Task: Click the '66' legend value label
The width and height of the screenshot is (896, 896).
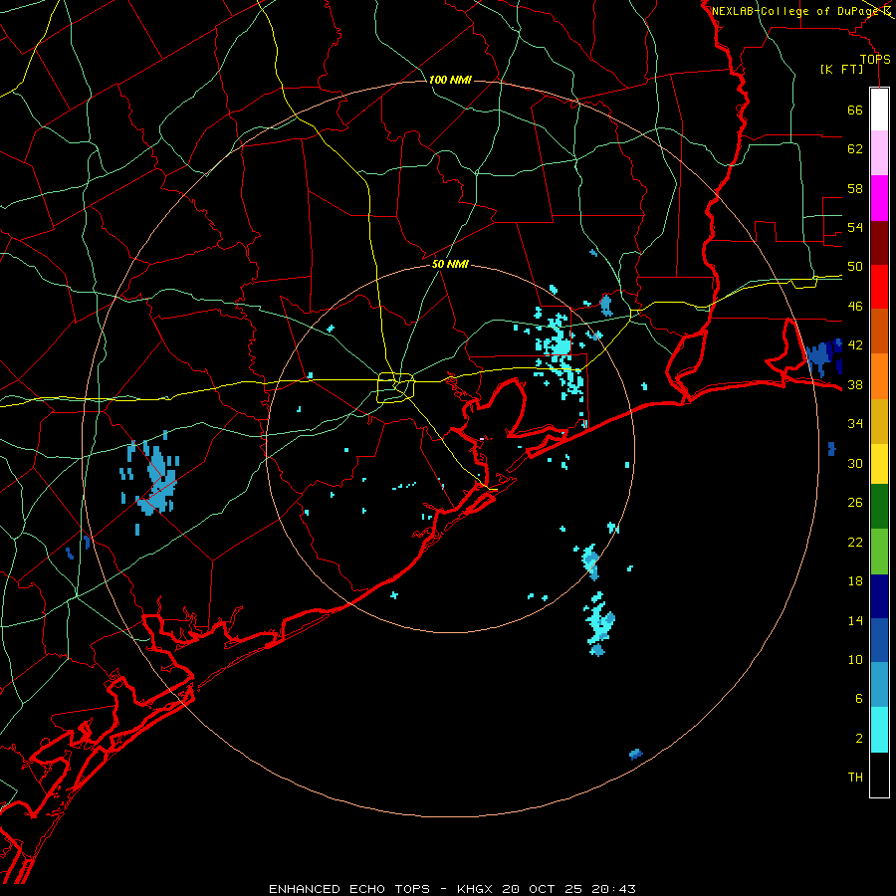Action: click(x=855, y=110)
